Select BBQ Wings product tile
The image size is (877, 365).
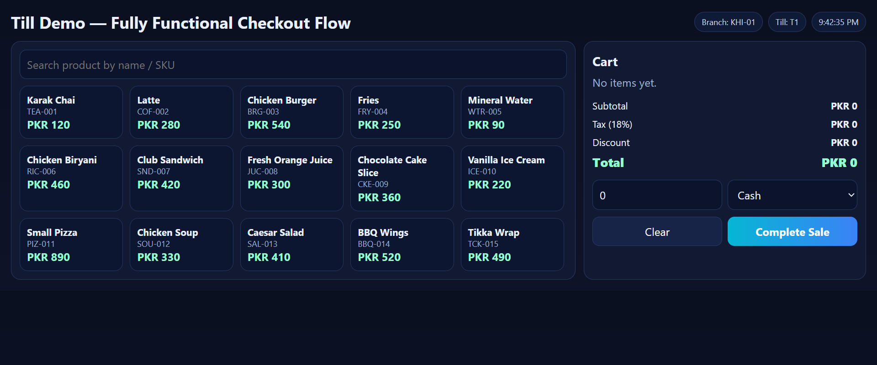402,245
